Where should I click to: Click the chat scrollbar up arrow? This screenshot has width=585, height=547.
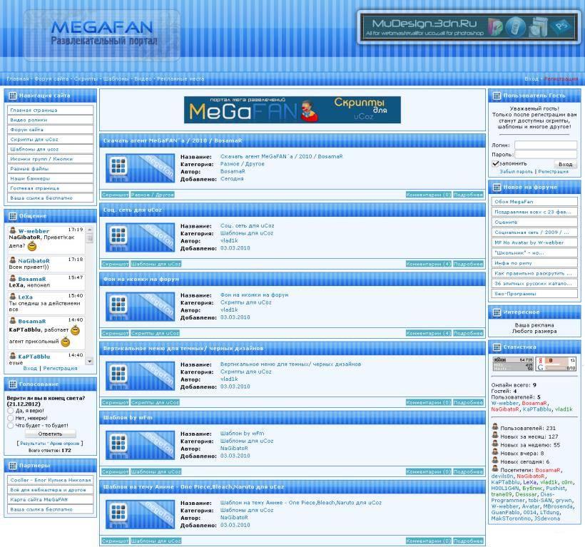90,228
